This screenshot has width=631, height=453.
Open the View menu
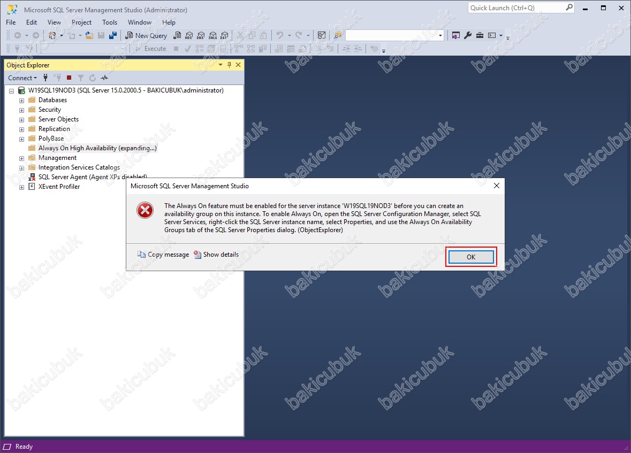pyautogui.click(x=55, y=22)
